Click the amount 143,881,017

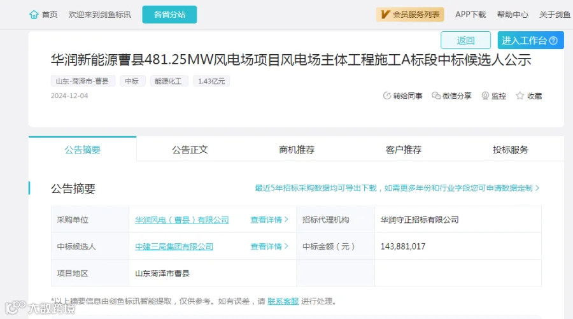point(403,246)
